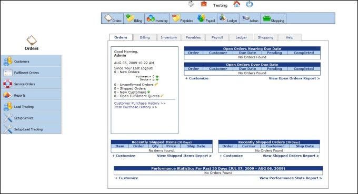Expand Customize under Open Orders tables
Screen dimensions: 358x194
[x=197, y=78]
